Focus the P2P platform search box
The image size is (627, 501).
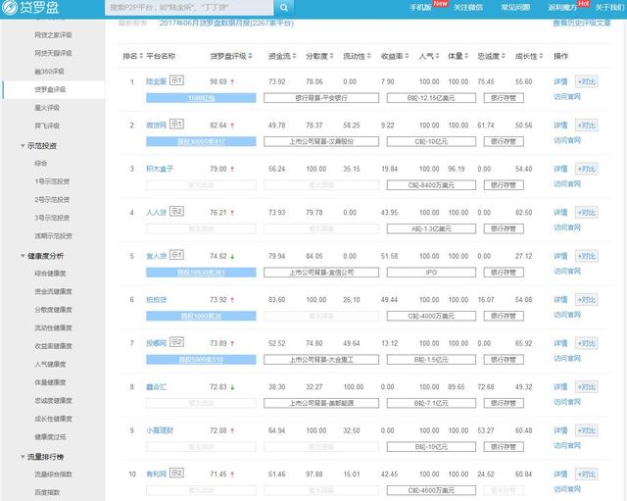[x=189, y=8]
